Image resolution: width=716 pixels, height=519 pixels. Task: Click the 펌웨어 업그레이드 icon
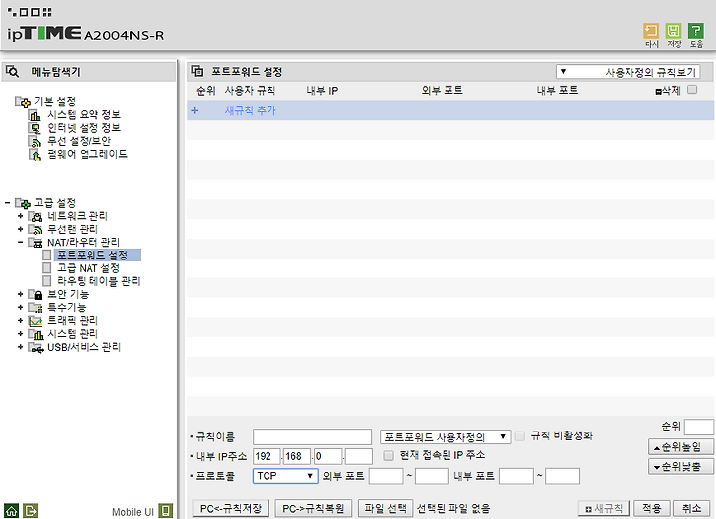35,155
